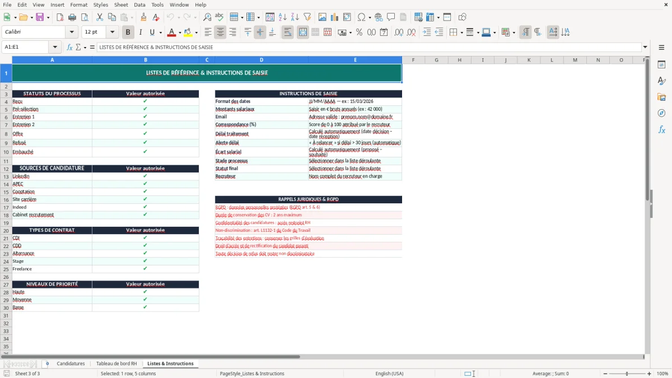This screenshot has height=378, width=672.
Task: Toggle Center Horizontally alignment
Action: tap(220, 32)
